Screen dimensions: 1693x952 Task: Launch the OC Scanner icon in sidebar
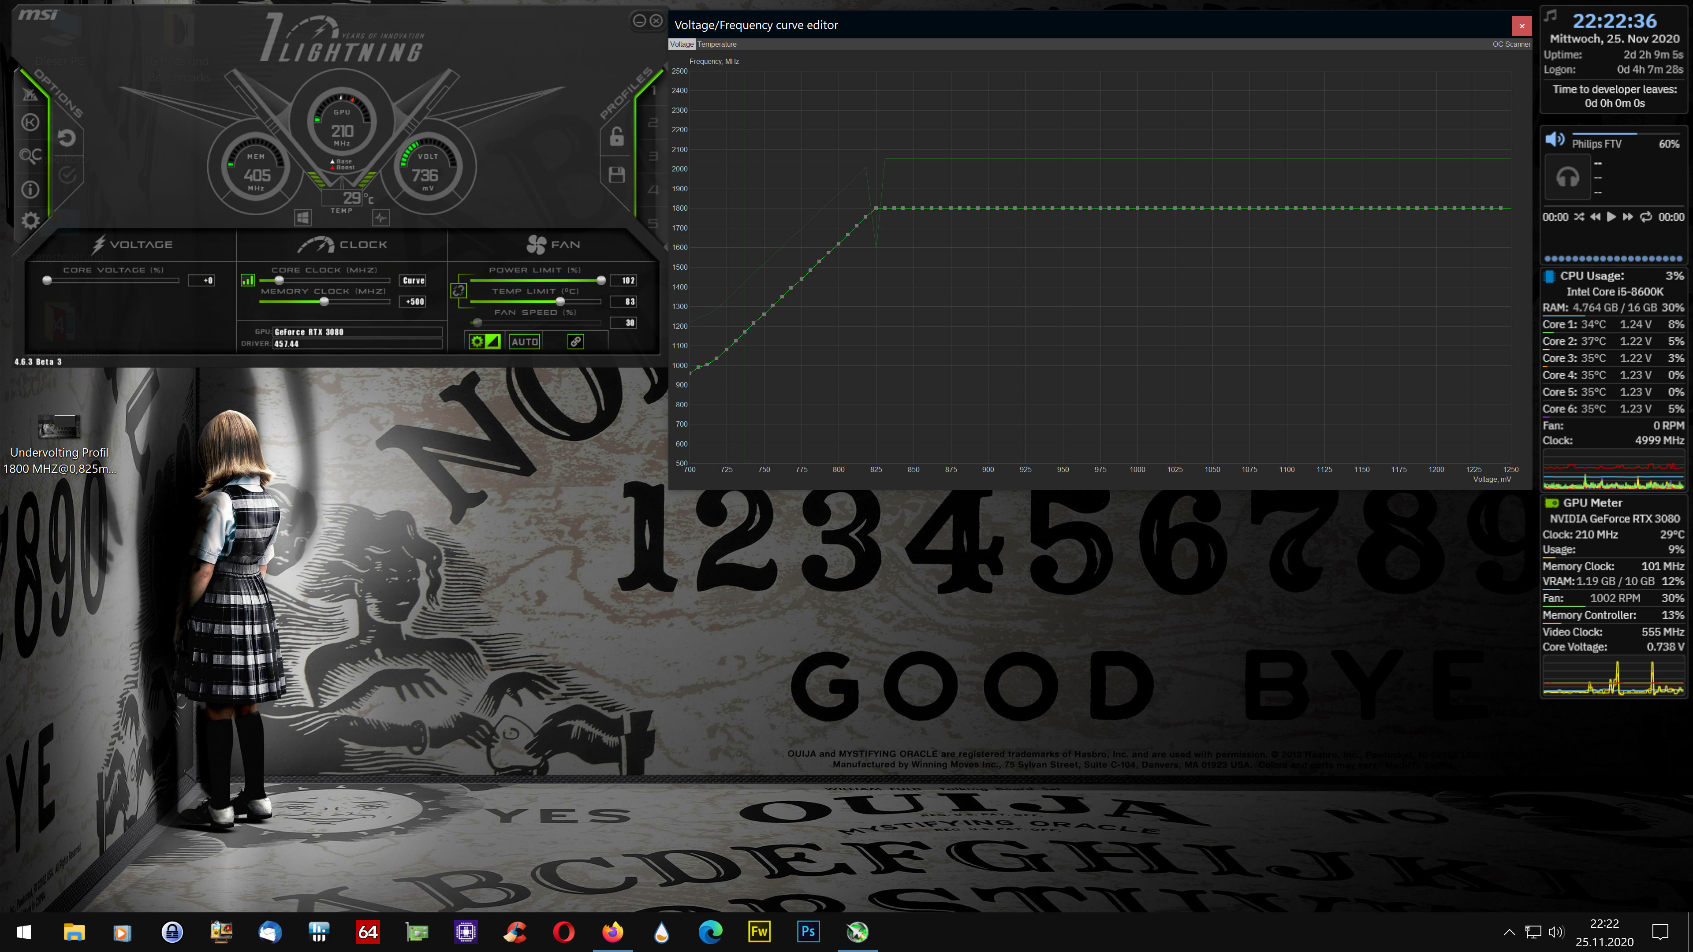click(x=30, y=156)
